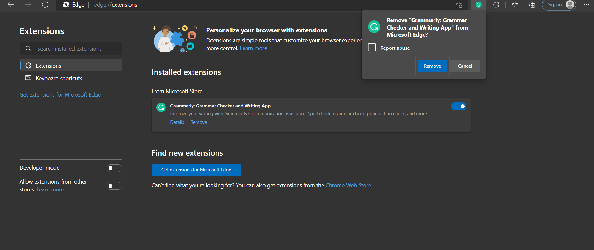This screenshot has width=594, height=250.
Task: Turn on Developer mode toggle
Action: (114, 168)
